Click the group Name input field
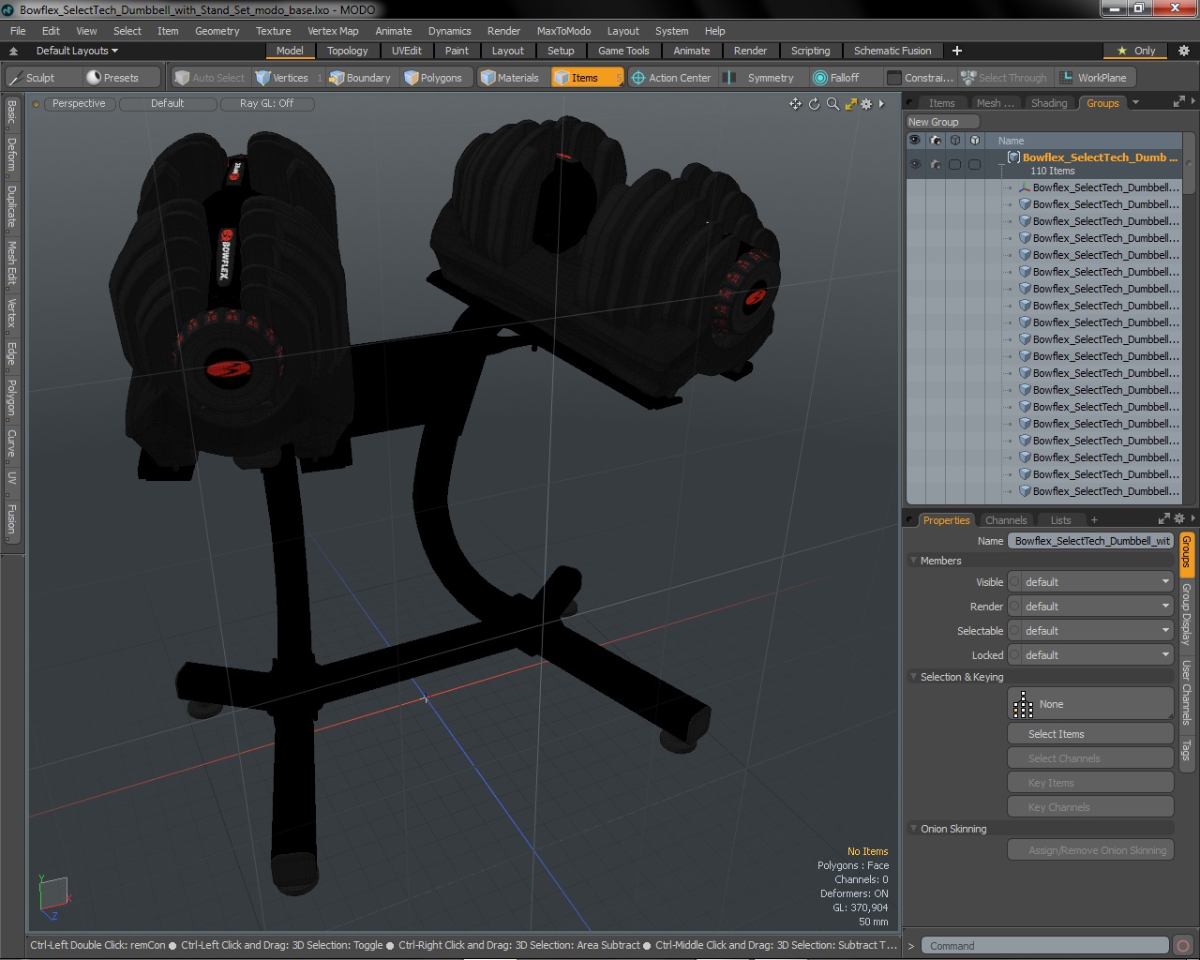 (x=1091, y=541)
